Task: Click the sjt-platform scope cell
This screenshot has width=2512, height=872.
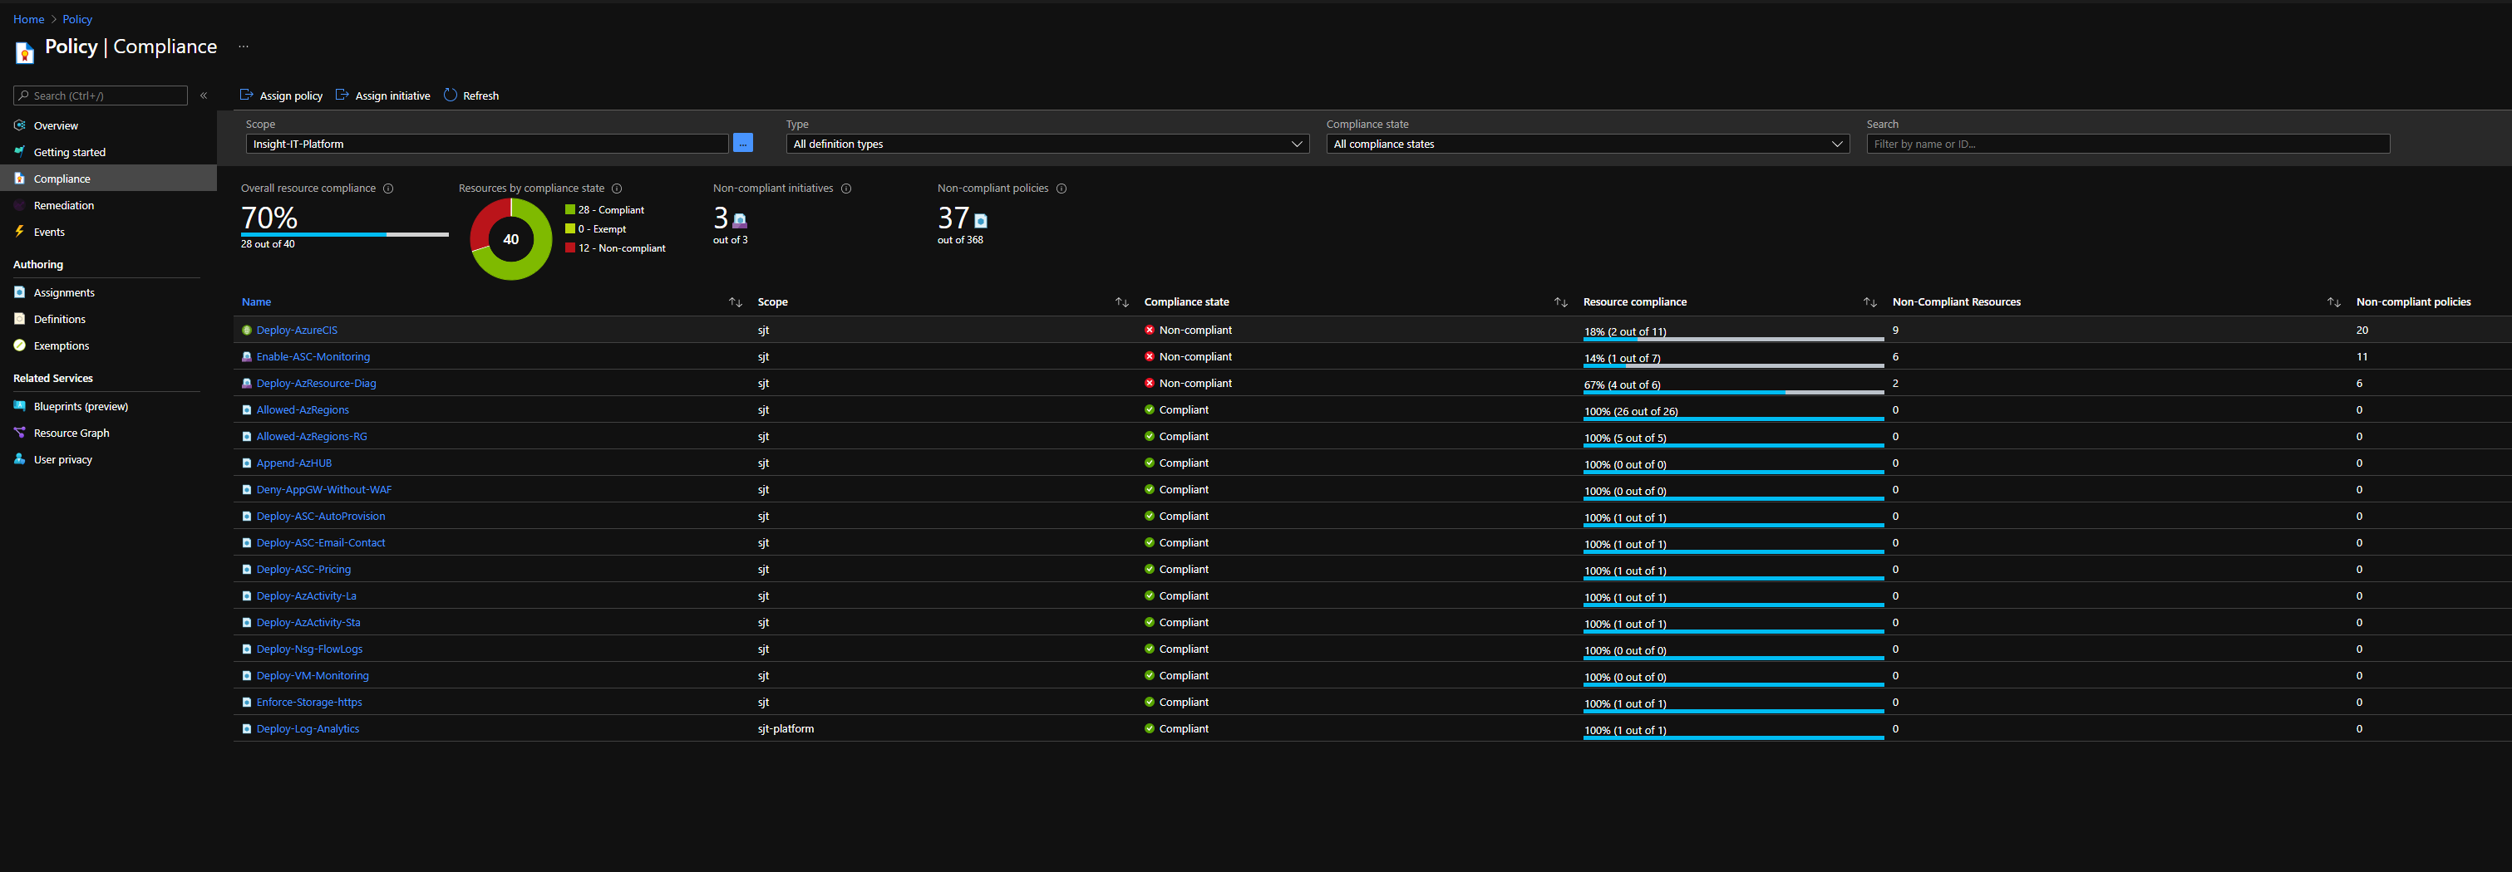Action: (x=785, y=729)
